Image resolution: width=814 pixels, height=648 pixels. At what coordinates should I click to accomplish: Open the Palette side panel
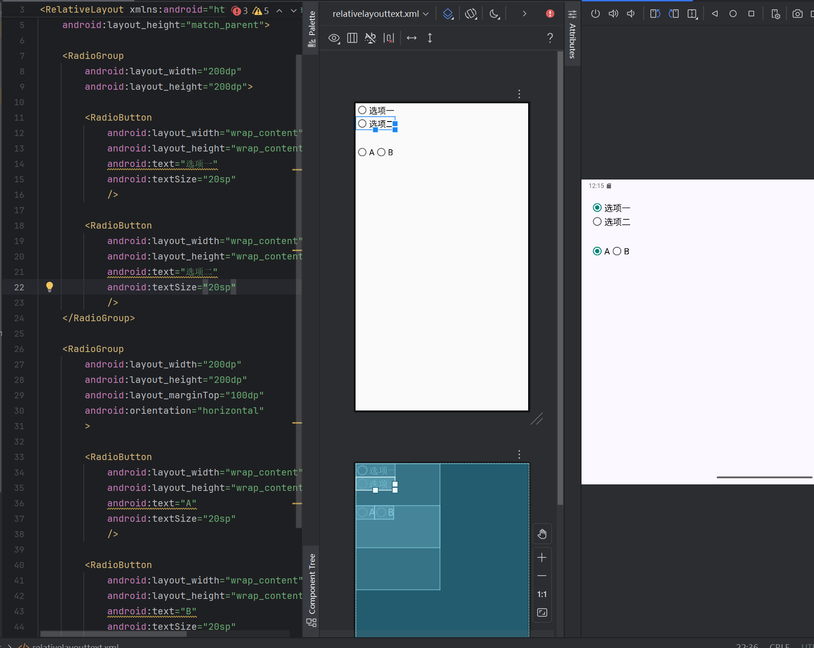click(312, 28)
